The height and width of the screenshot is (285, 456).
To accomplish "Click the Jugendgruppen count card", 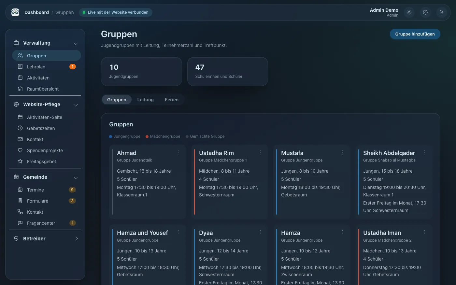I will tap(141, 72).
